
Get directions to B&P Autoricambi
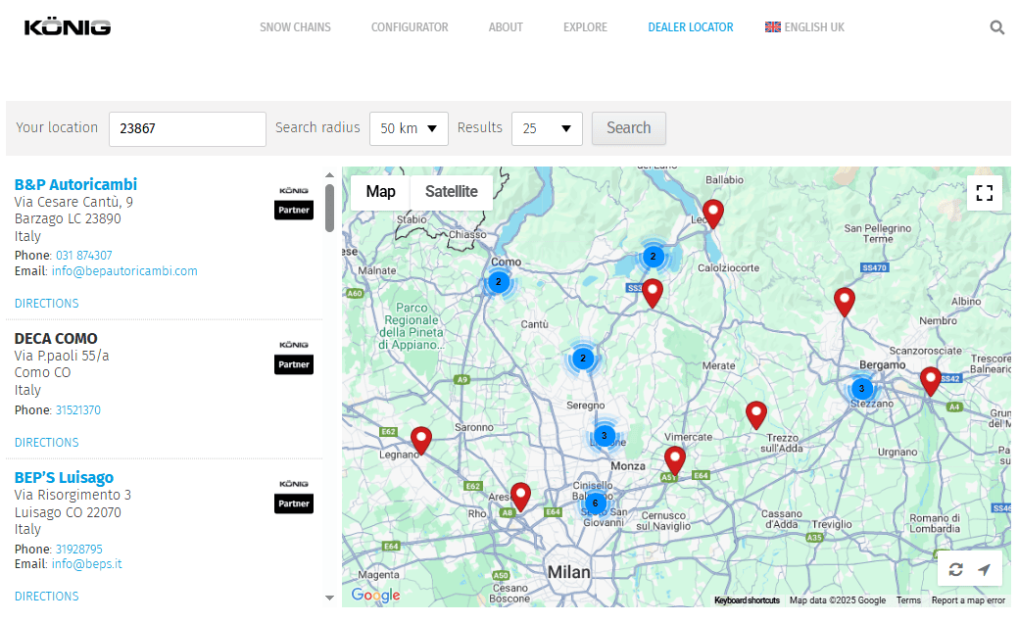click(47, 303)
